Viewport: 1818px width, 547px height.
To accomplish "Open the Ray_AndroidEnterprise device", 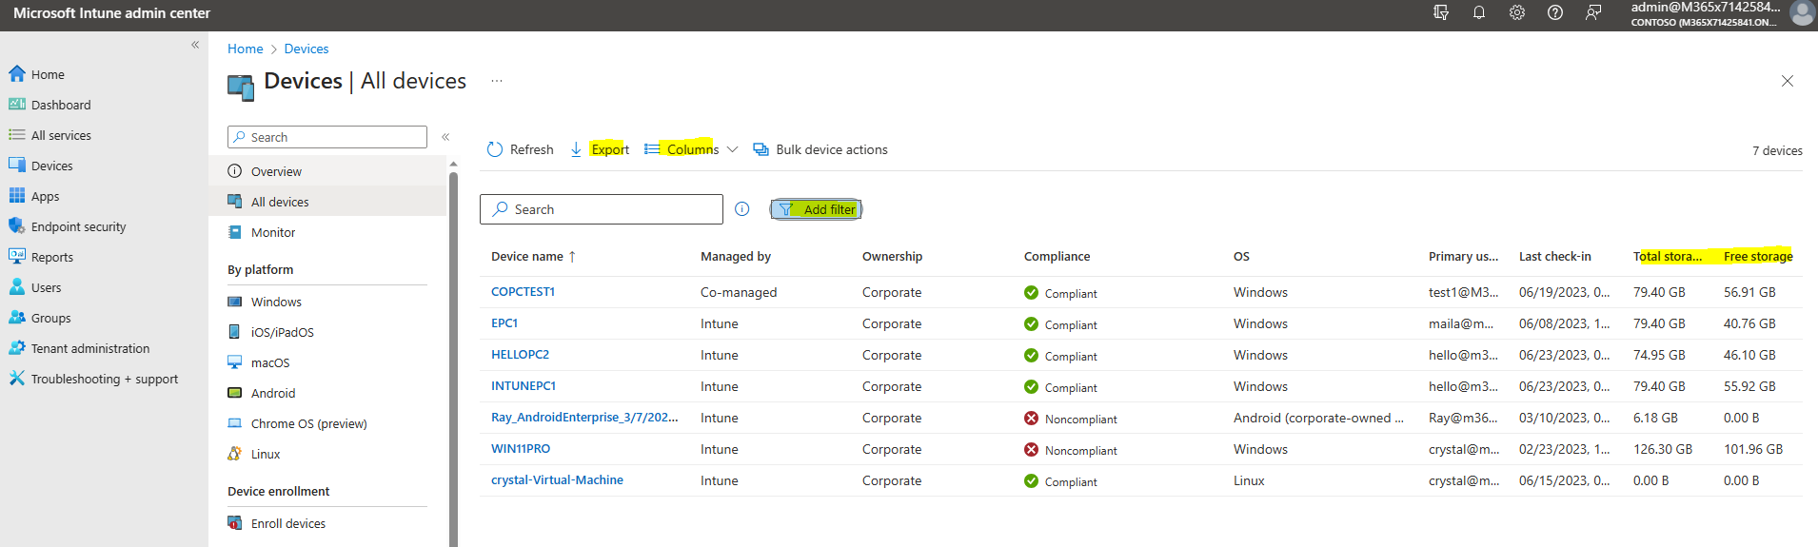I will tap(584, 418).
